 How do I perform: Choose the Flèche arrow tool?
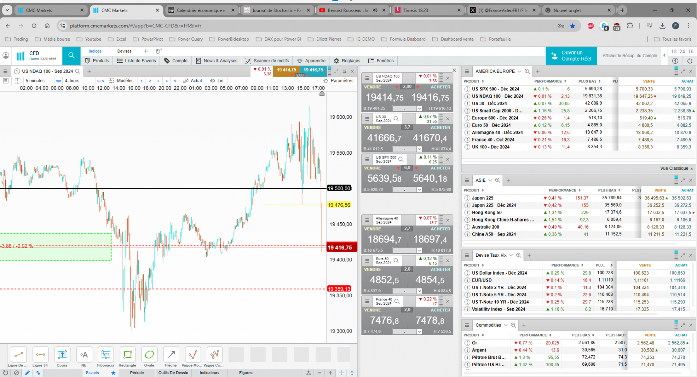point(171,355)
